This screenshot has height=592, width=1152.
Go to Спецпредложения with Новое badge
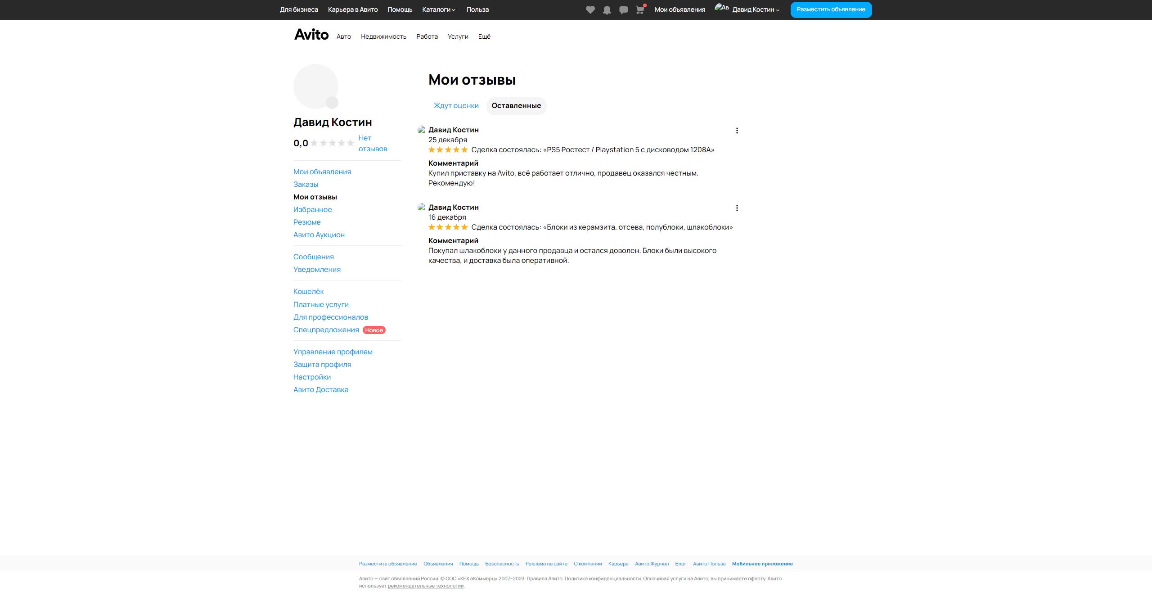click(x=326, y=330)
